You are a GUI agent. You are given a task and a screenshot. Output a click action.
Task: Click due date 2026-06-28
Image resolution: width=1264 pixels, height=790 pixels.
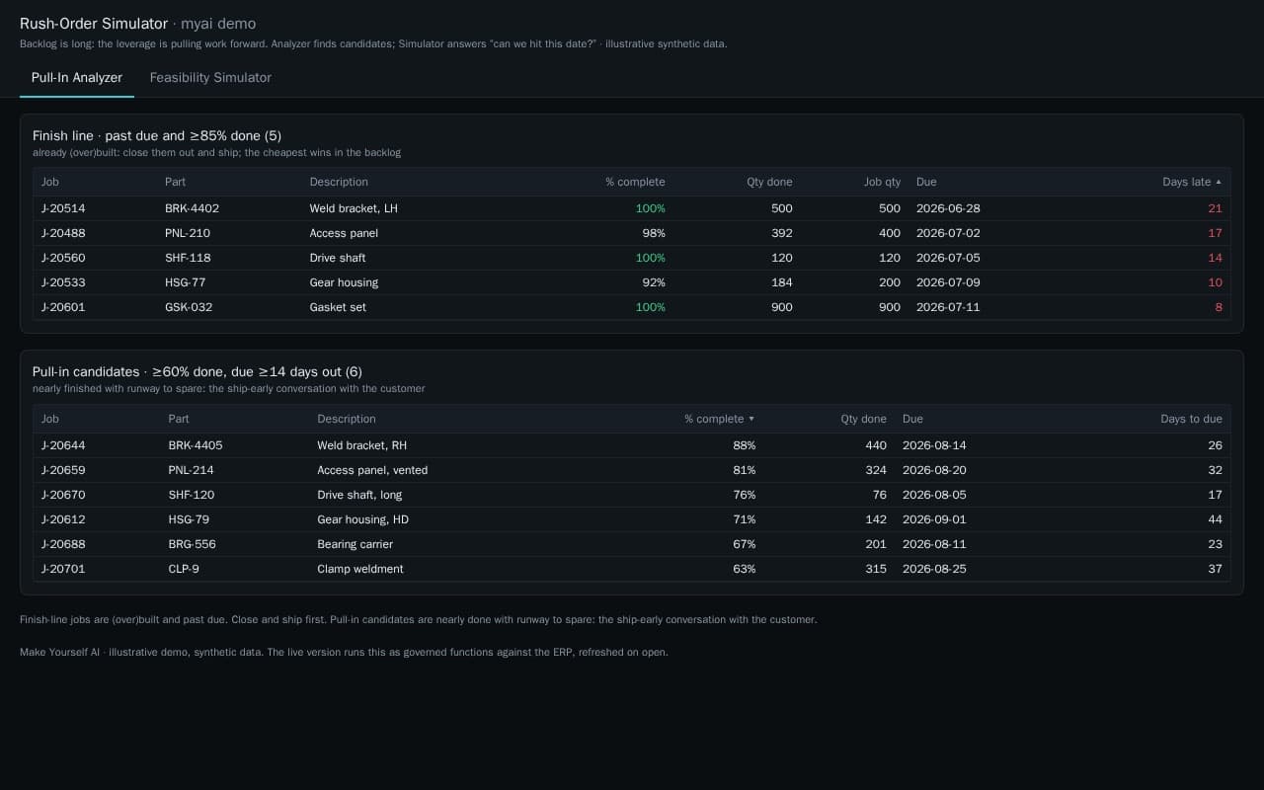pyautogui.click(x=948, y=208)
